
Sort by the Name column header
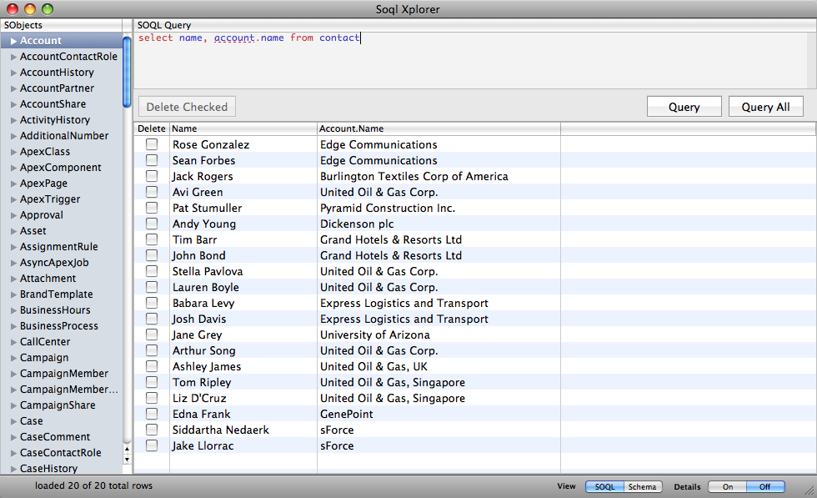243,128
